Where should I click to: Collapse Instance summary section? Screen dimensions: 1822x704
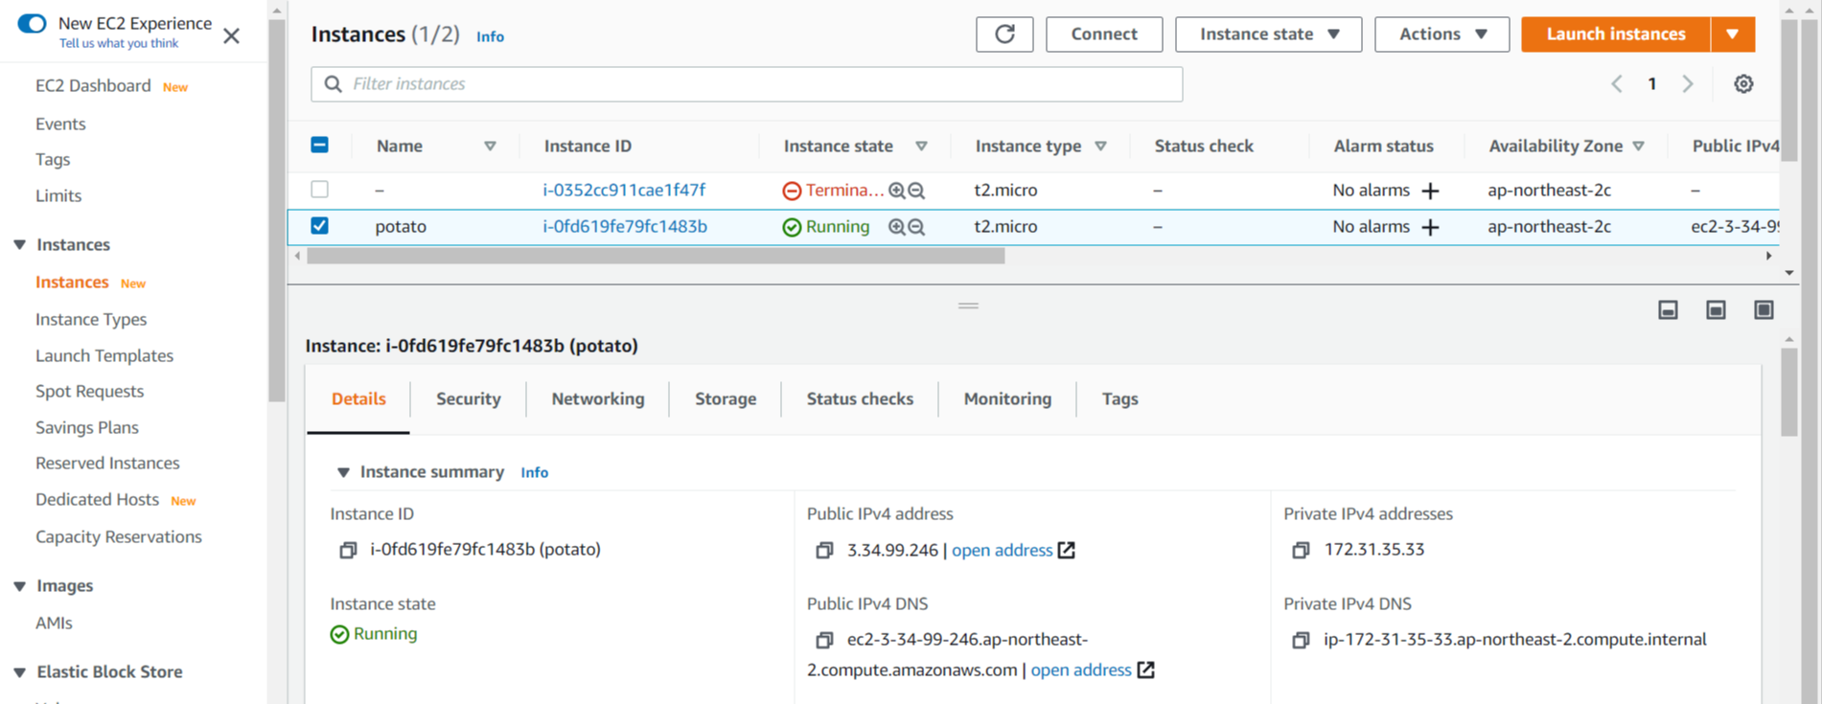(x=343, y=472)
